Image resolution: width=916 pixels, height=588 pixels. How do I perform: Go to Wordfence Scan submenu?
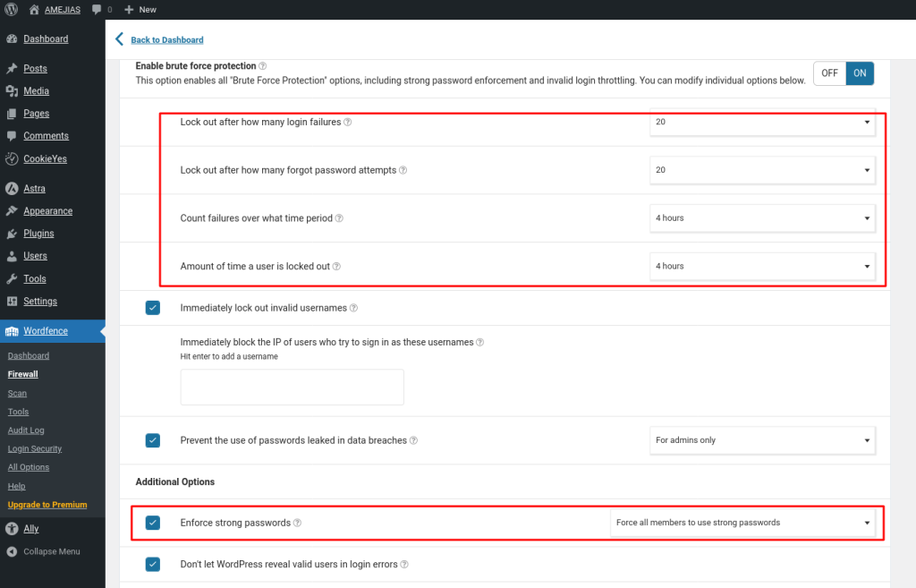17,393
